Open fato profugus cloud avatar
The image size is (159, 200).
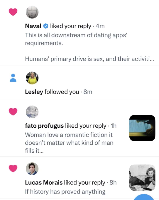[32, 112]
